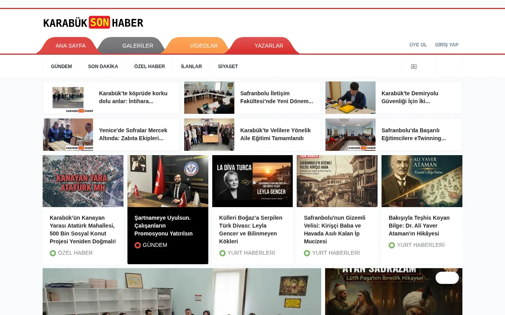This screenshot has height=315, width=505.
Task: Open the İLANLAR section
Action: click(x=191, y=66)
